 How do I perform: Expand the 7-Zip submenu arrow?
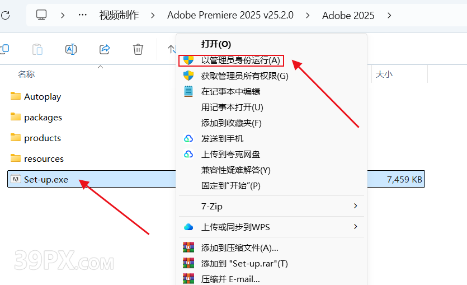355,206
